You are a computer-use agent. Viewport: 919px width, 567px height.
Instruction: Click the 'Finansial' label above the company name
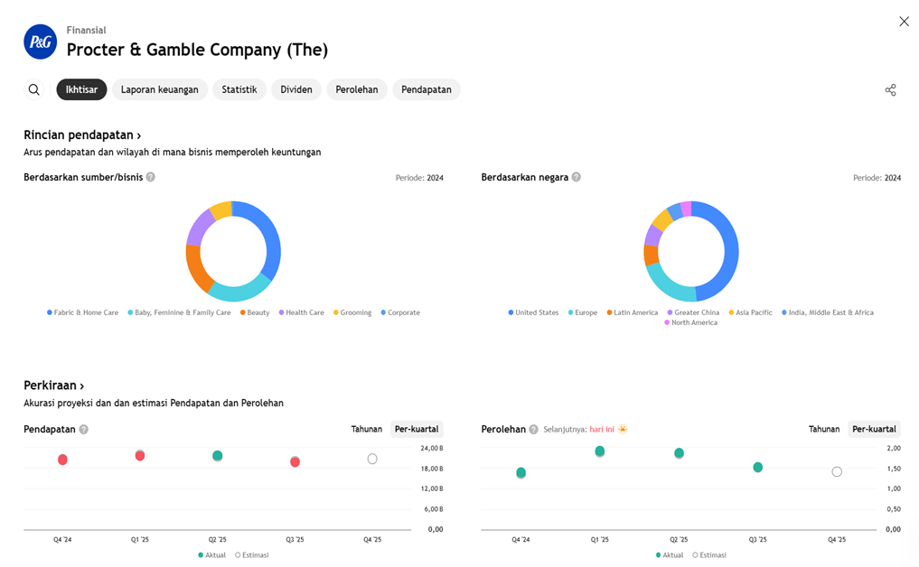pos(86,30)
